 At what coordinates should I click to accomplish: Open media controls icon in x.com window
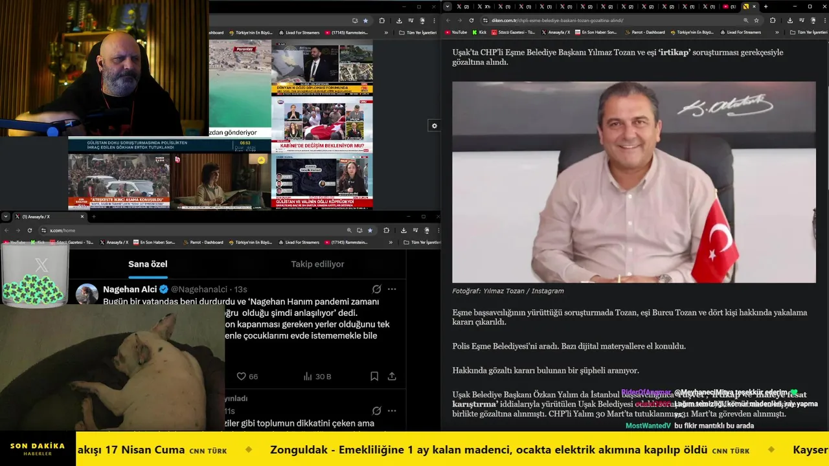point(415,230)
